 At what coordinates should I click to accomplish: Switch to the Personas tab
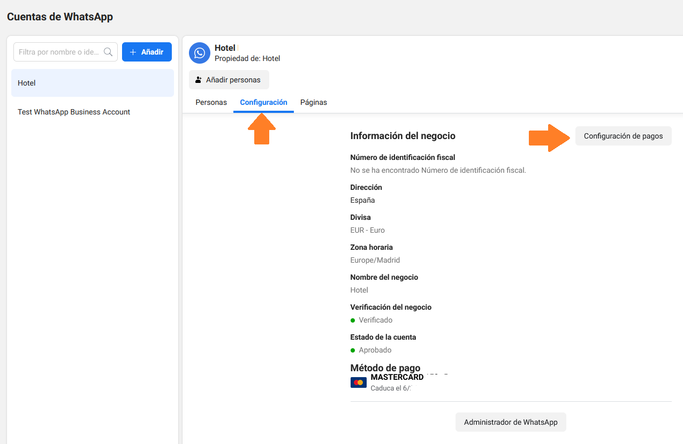[211, 102]
